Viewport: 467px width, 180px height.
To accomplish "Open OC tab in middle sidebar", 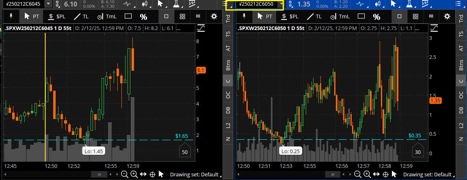I will coord(228,95).
